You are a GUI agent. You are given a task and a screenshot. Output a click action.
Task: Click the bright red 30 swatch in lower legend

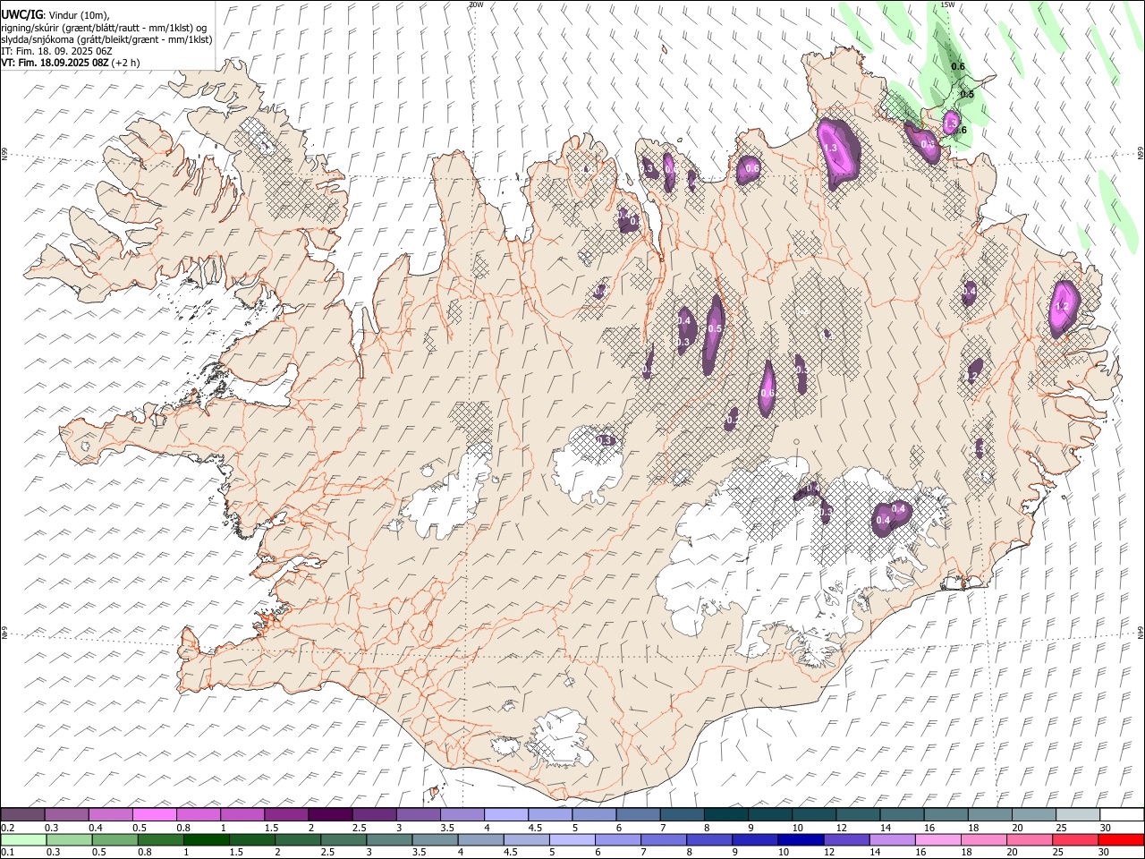pyautogui.click(x=1120, y=840)
